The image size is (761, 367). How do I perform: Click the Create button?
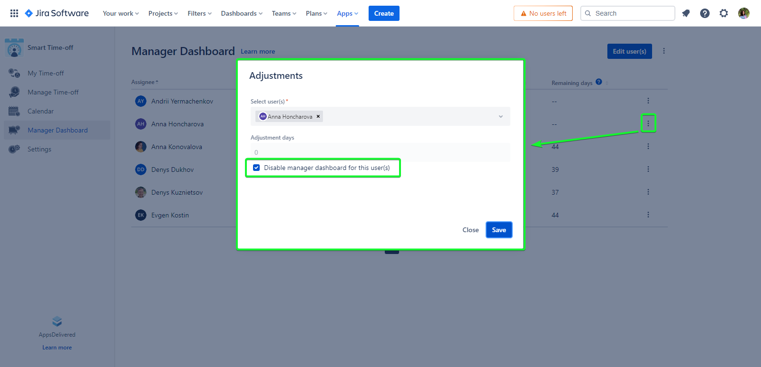[383, 13]
